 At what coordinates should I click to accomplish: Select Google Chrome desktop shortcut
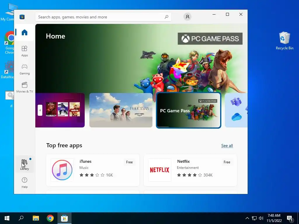coord(9,43)
